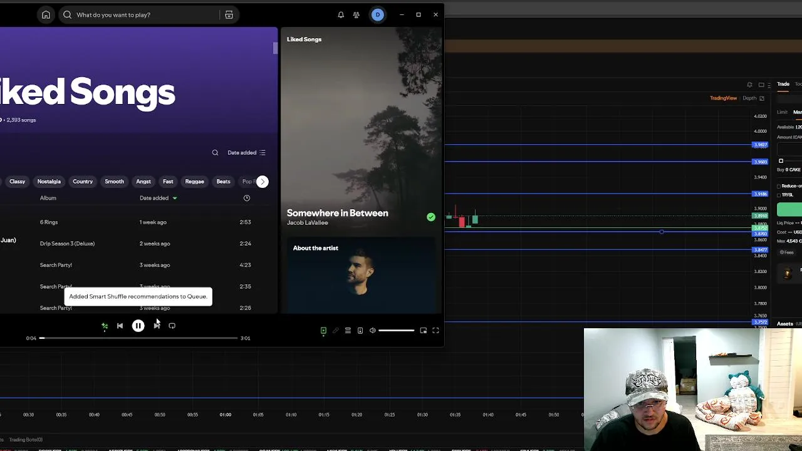The image size is (802, 451).
Task: Sort by the Date added column header
Action: [x=158, y=198]
